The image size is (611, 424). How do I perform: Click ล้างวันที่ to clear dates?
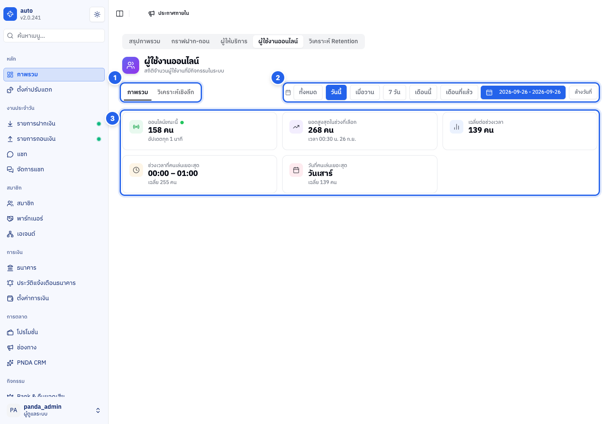tap(583, 92)
